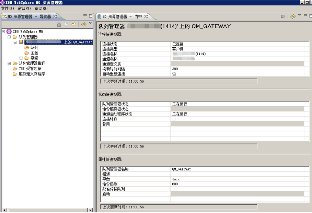
Task: Click 正在运行 in the 队列管理器状态 row
Action: tap(180, 104)
